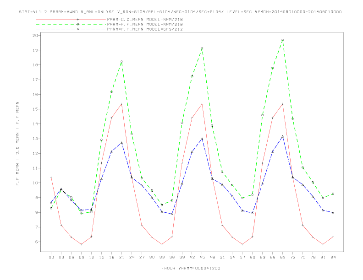Click x-axis forecast hour label 63
The height and width of the screenshot is (280, 363).
(263, 257)
